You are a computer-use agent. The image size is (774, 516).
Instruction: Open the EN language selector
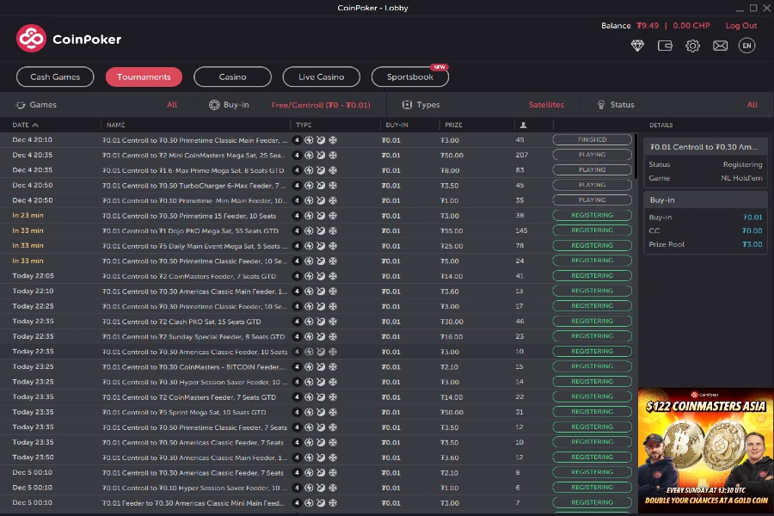[x=746, y=45]
